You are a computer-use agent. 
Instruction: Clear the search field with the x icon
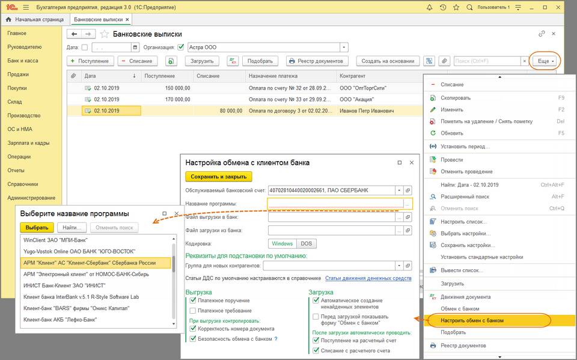coord(525,61)
